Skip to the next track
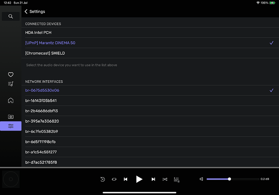Image resolution: width=279 pixels, height=195 pixels. pos(153,179)
